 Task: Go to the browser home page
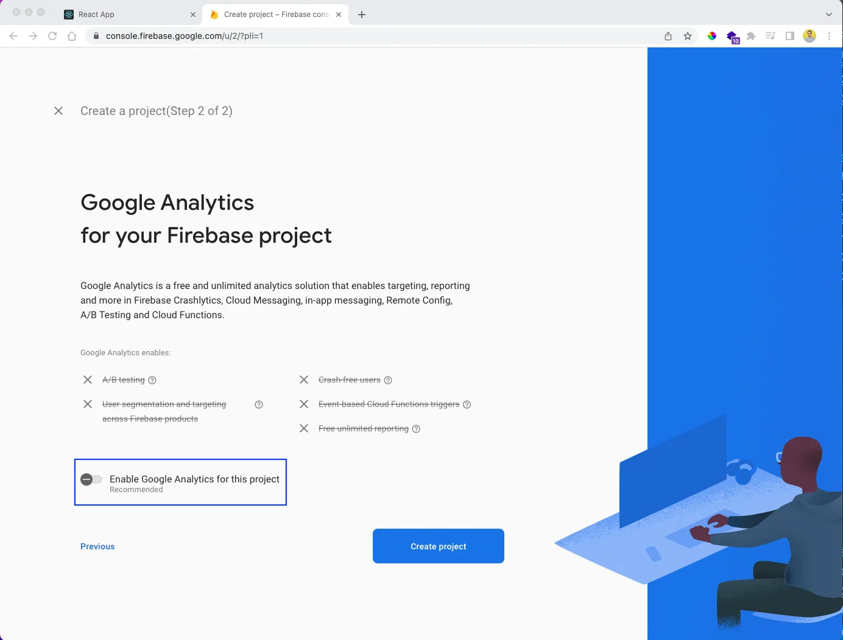pyautogui.click(x=72, y=36)
